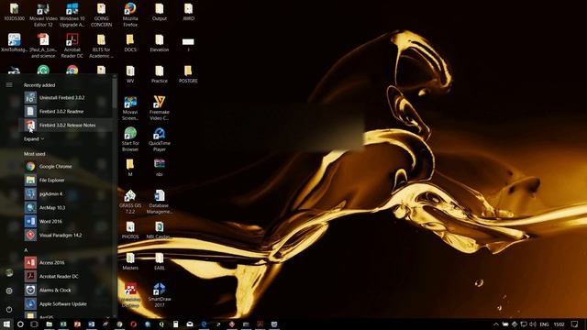Select the GOING CONCERN desktop folder
This screenshot has width=587, height=330.
(x=101, y=15)
